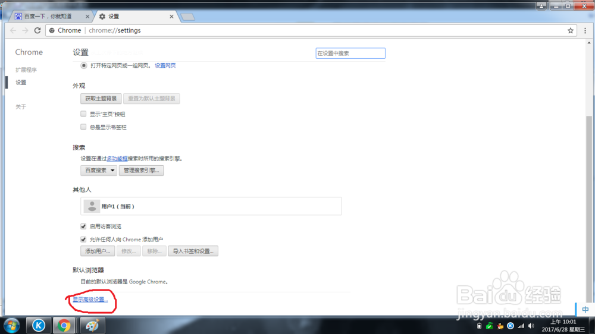Open a new tab

[x=187, y=17]
